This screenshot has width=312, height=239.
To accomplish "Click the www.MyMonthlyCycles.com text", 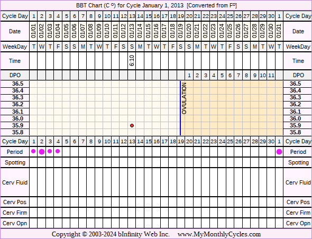I will pos(219,234).
